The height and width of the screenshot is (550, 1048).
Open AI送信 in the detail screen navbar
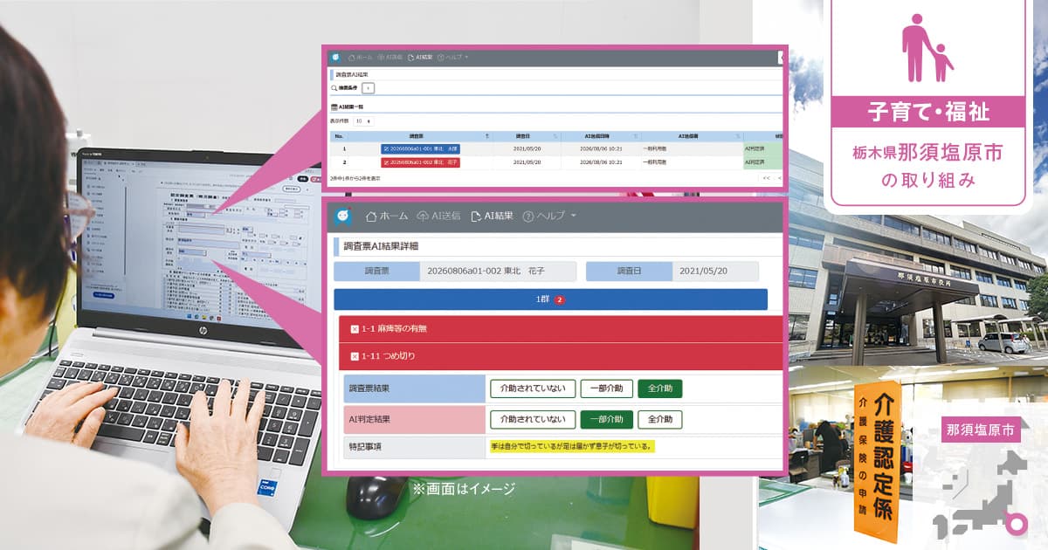[x=439, y=216]
